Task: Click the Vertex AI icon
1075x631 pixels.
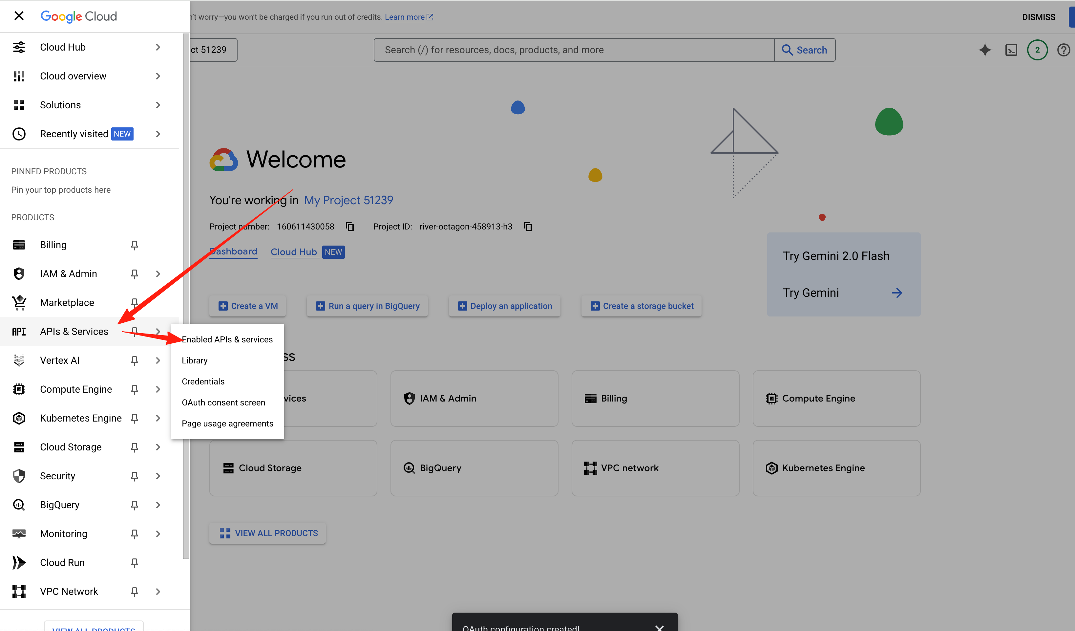Action: point(19,360)
